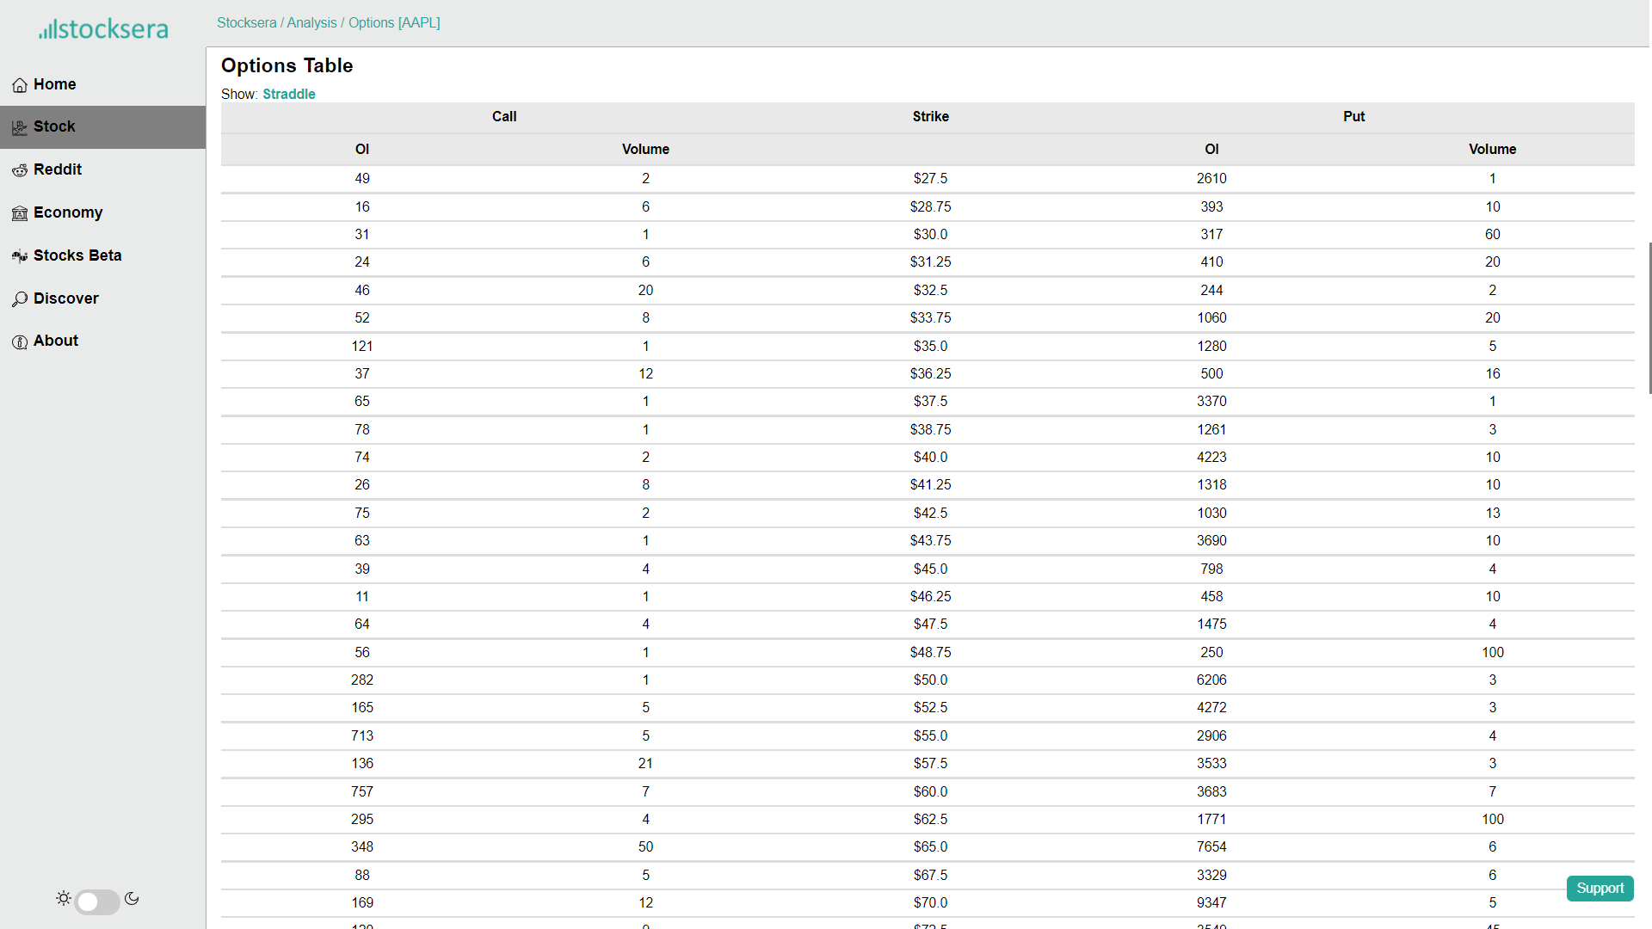Open the Analysis breadcrumb link
The width and height of the screenshot is (1652, 929).
[x=311, y=22]
